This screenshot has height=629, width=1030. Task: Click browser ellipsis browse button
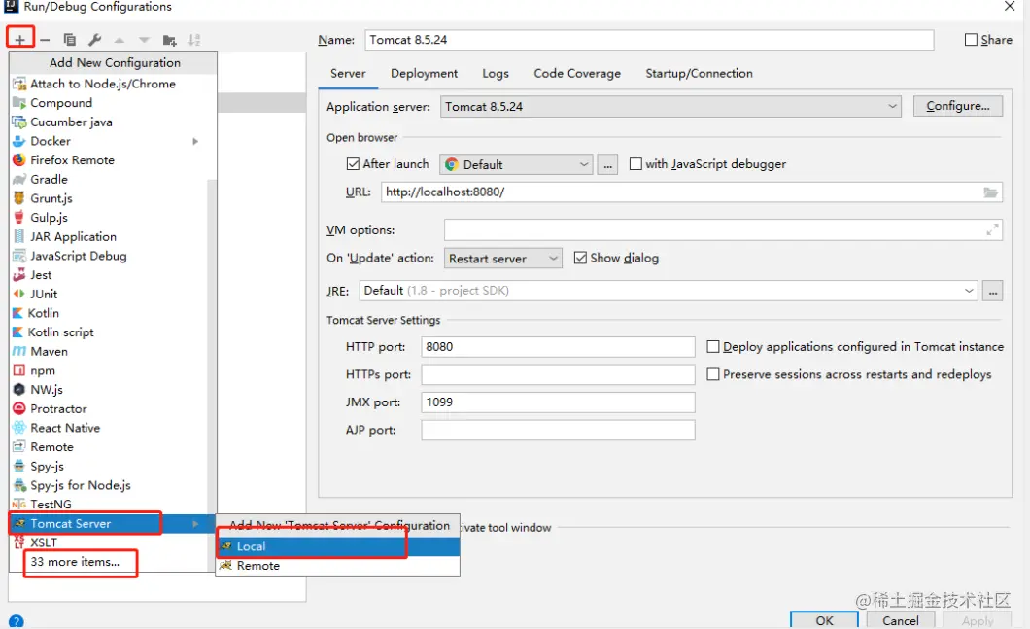pos(607,164)
